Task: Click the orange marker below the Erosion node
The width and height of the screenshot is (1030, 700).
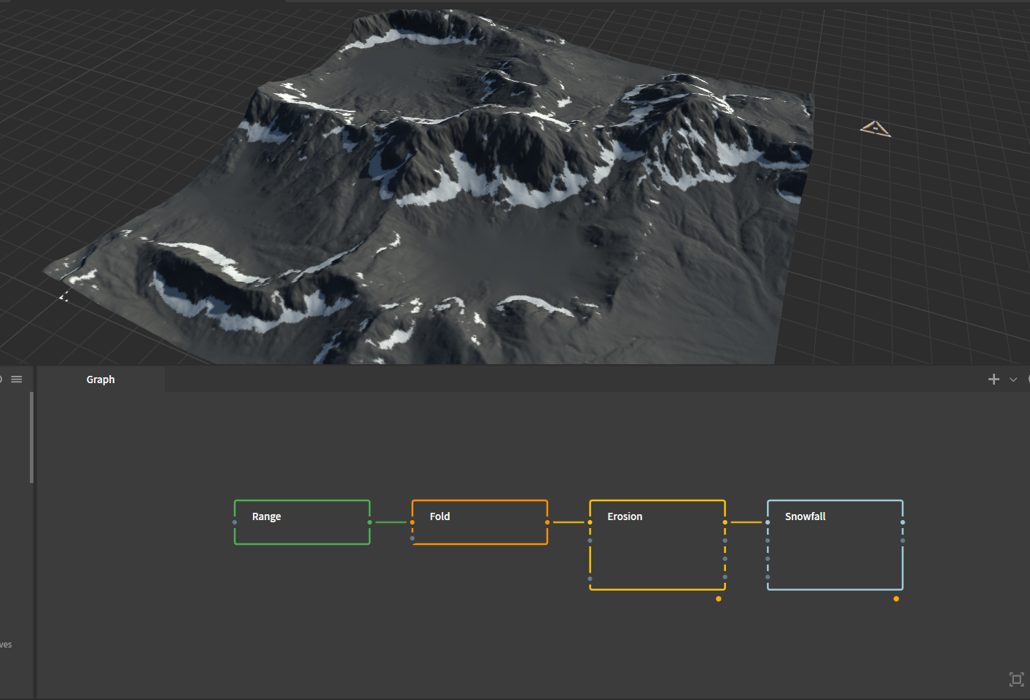Action: coord(718,598)
